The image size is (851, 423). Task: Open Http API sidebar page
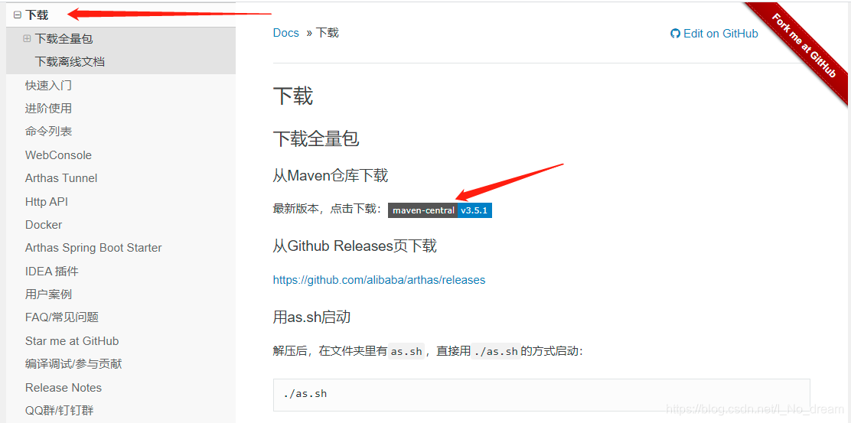tap(46, 202)
